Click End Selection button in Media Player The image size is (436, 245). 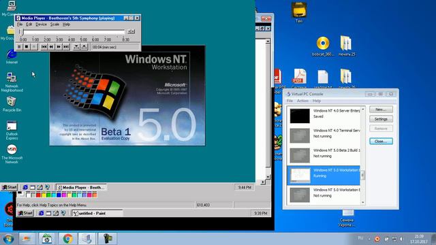pos(84,47)
